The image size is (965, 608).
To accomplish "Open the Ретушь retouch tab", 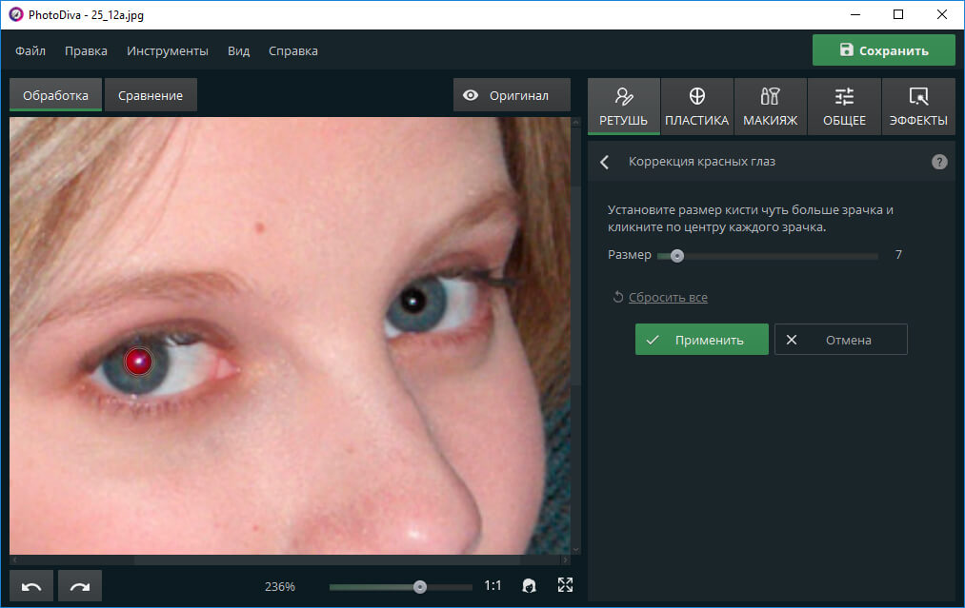I will (x=624, y=107).
